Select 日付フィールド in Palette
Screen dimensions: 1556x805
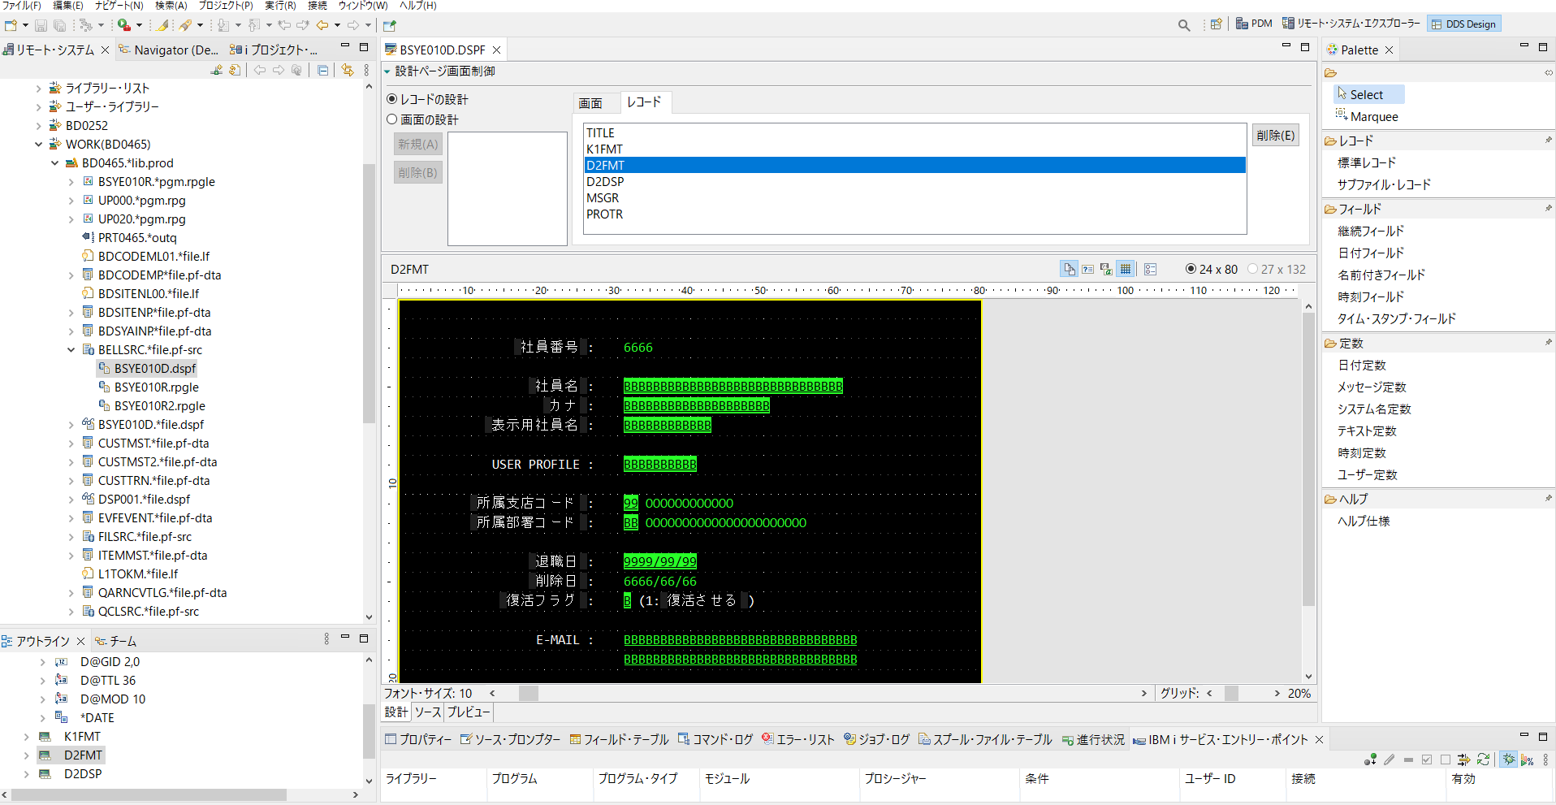(1371, 253)
